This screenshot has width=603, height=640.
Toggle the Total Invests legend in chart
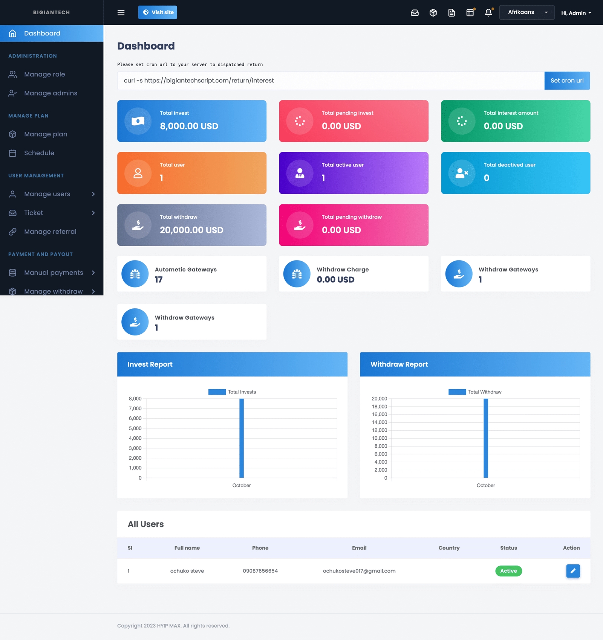pyautogui.click(x=232, y=392)
